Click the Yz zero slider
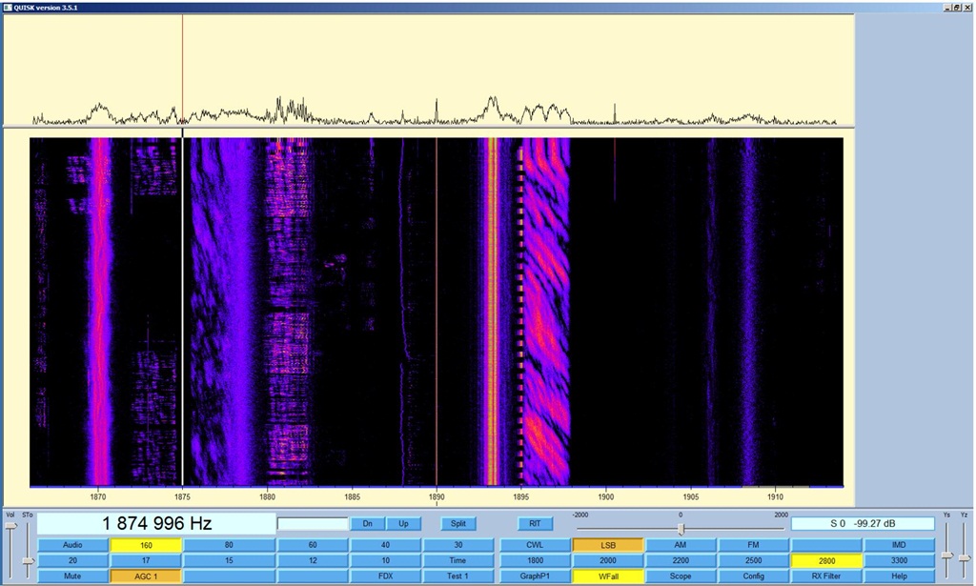The width and height of the screenshot is (976, 586). pyautogui.click(x=965, y=558)
